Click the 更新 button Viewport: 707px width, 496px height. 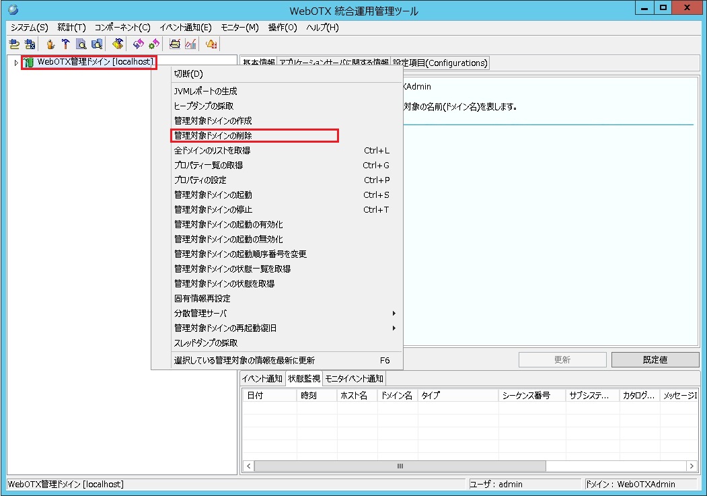[562, 359]
